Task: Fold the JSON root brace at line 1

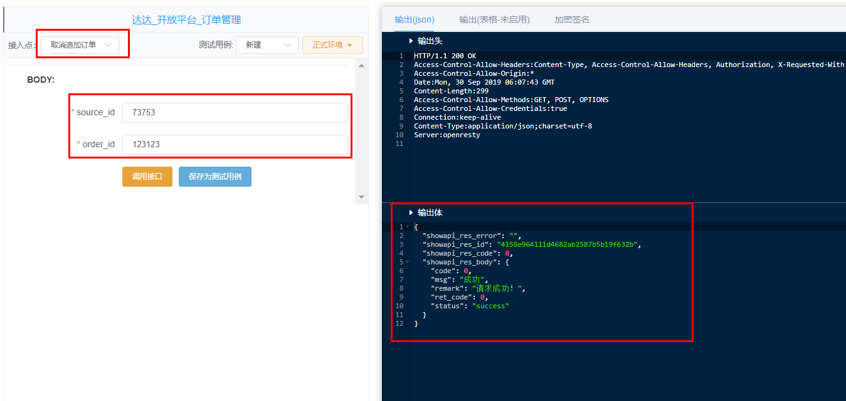Action: point(407,227)
